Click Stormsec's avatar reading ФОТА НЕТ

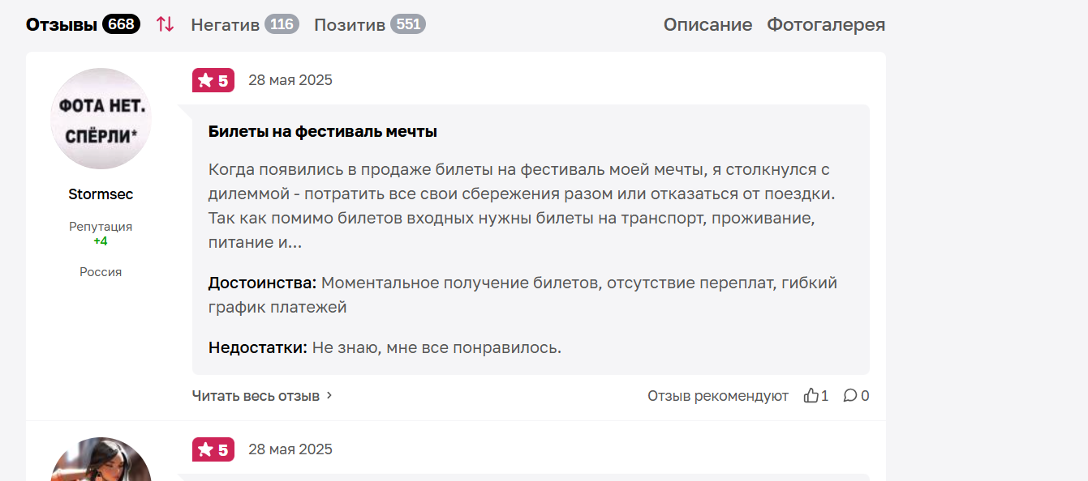(x=101, y=119)
